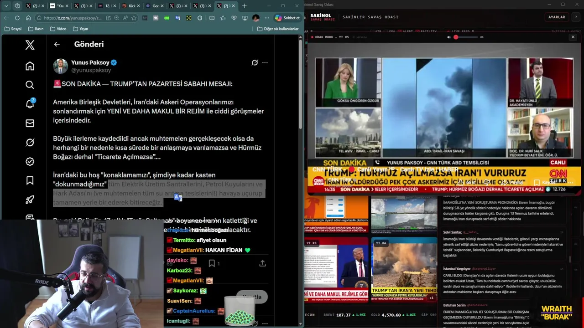Open browser extensions puzzle icon
This screenshot has height=328, width=584.
pos(200,18)
